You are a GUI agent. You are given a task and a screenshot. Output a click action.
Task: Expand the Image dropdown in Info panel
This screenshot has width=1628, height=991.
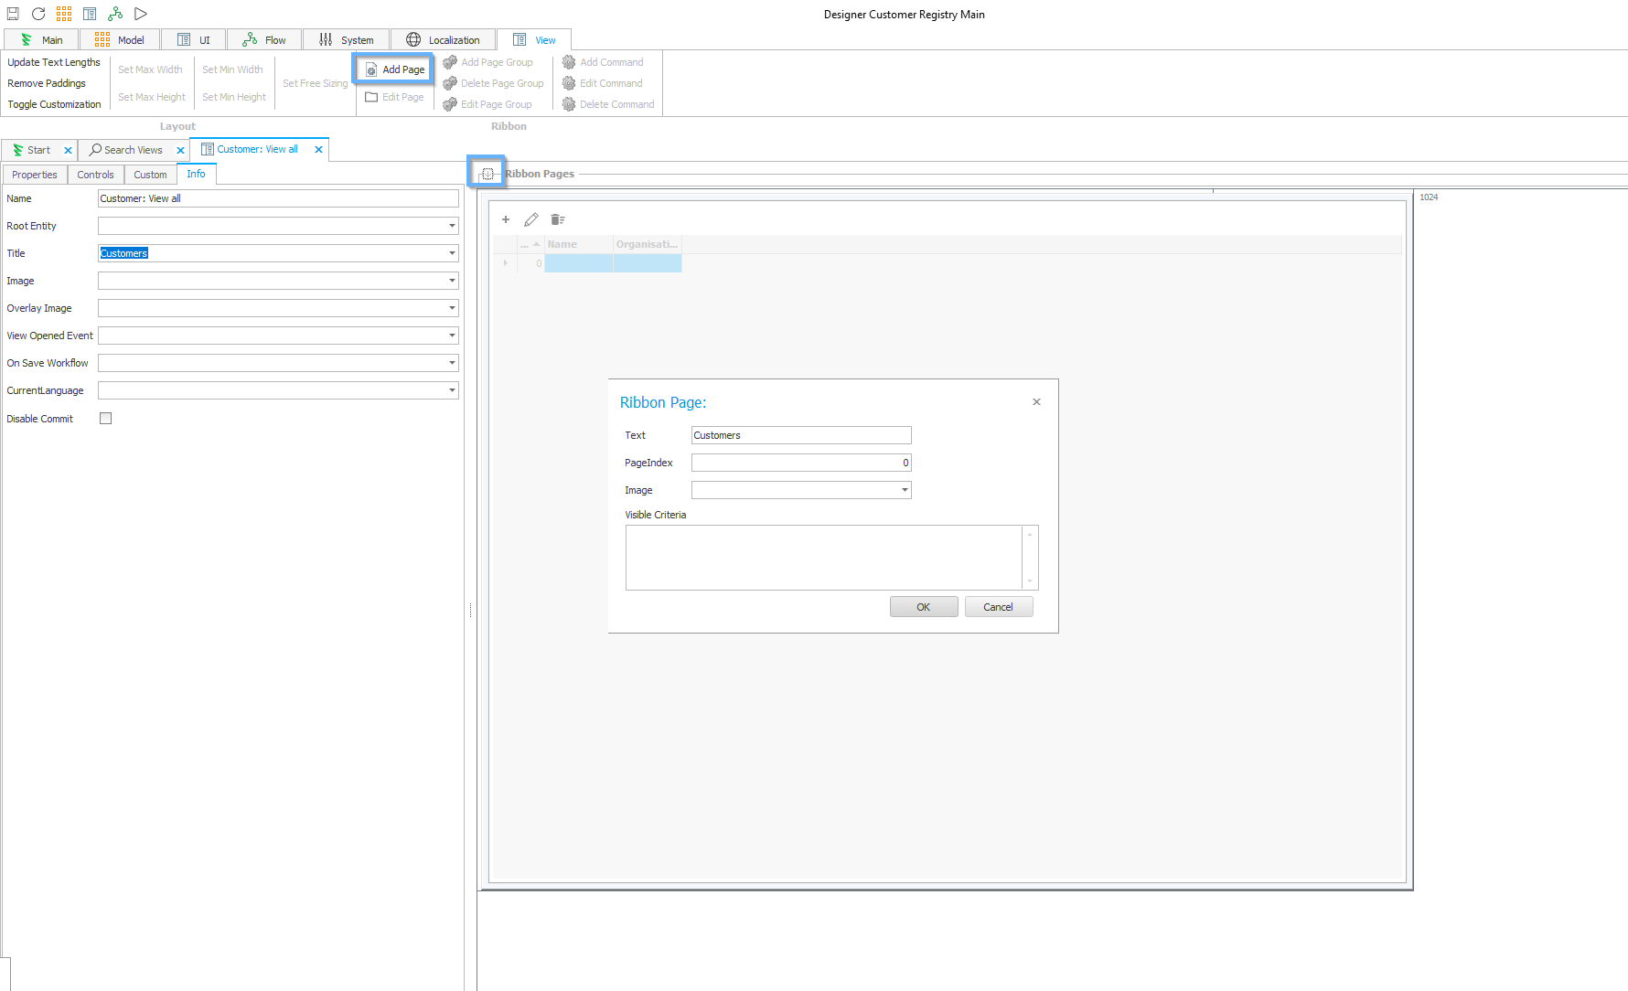pyautogui.click(x=452, y=281)
